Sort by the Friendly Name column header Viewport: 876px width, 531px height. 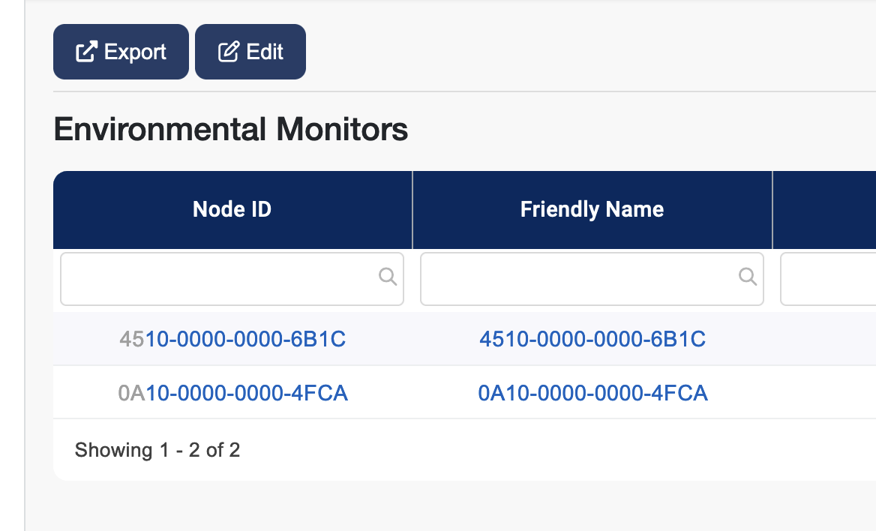592,209
